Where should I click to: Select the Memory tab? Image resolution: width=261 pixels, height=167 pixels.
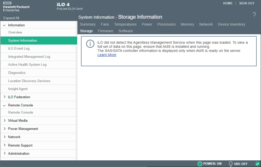[188, 24]
